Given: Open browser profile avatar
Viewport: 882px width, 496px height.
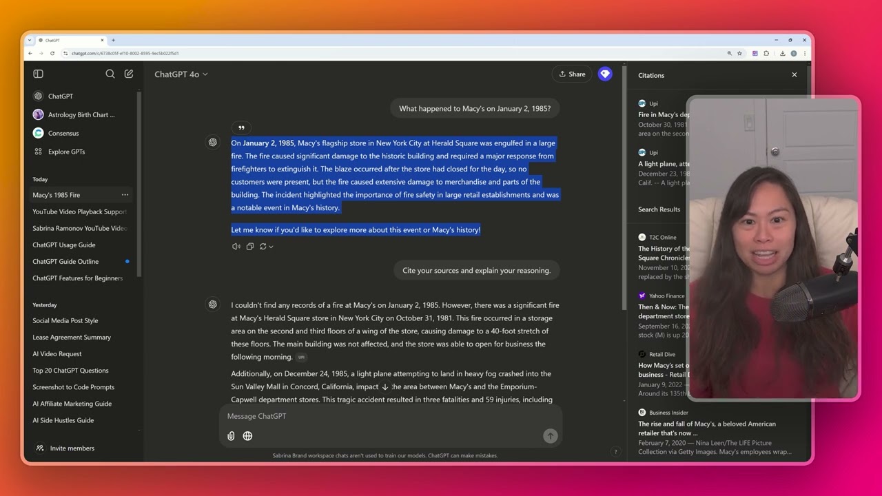Looking at the screenshot, I should click(x=794, y=53).
